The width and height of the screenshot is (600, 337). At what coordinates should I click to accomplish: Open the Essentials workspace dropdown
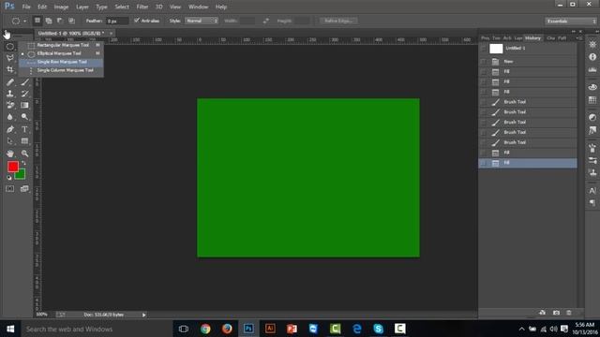point(571,21)
